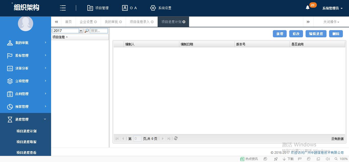Click the 组织架构 logo title
Screen dimensions: 349x162
[27, 8]
